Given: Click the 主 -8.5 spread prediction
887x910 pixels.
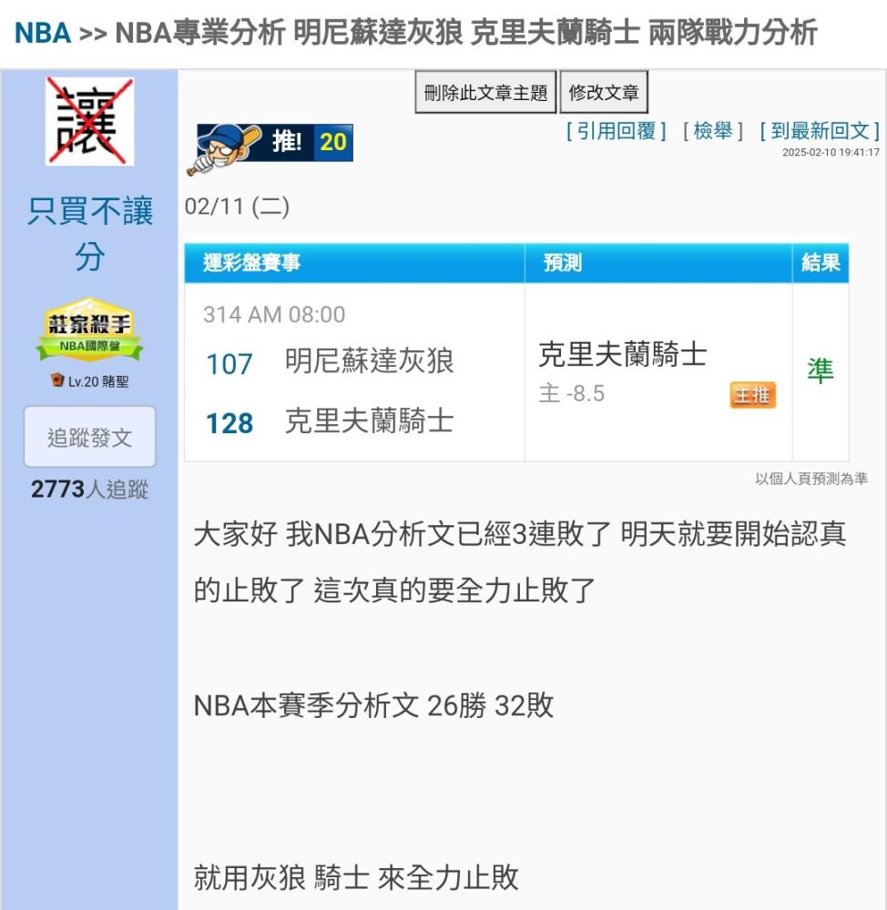Looking at the screenshot, I should coord(572,393).
